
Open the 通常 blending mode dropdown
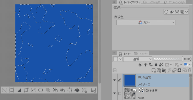pyautogui.click(x=138, y=59)
